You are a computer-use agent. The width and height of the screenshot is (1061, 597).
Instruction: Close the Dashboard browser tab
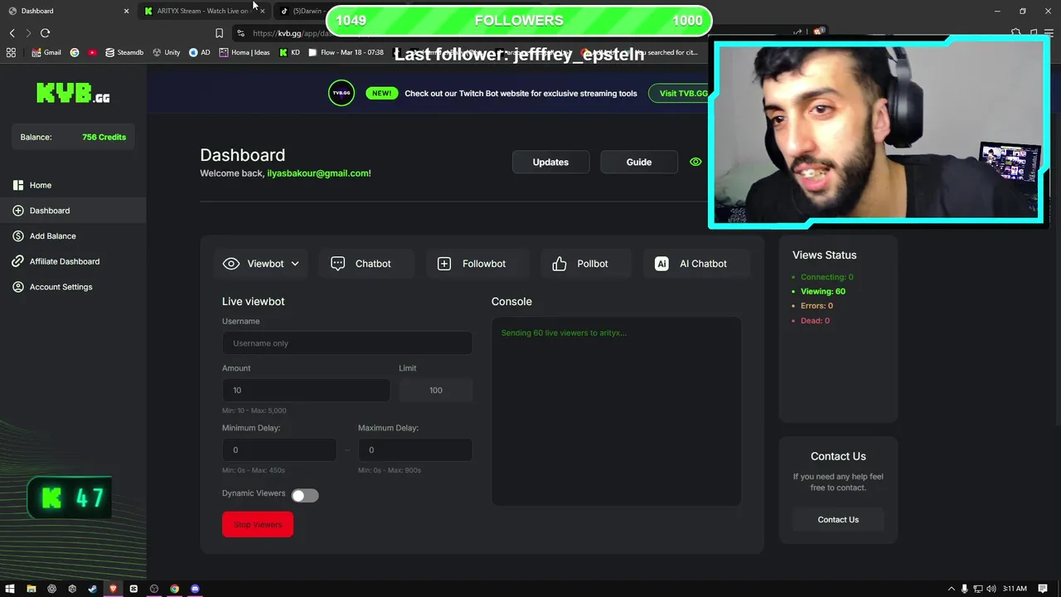click(126, 11)
